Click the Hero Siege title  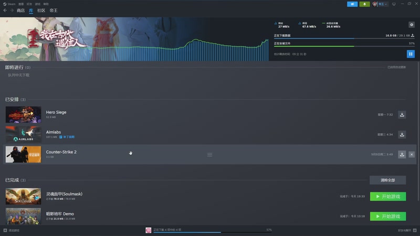(56, 112)
